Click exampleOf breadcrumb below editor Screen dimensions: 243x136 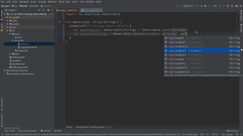94,127
